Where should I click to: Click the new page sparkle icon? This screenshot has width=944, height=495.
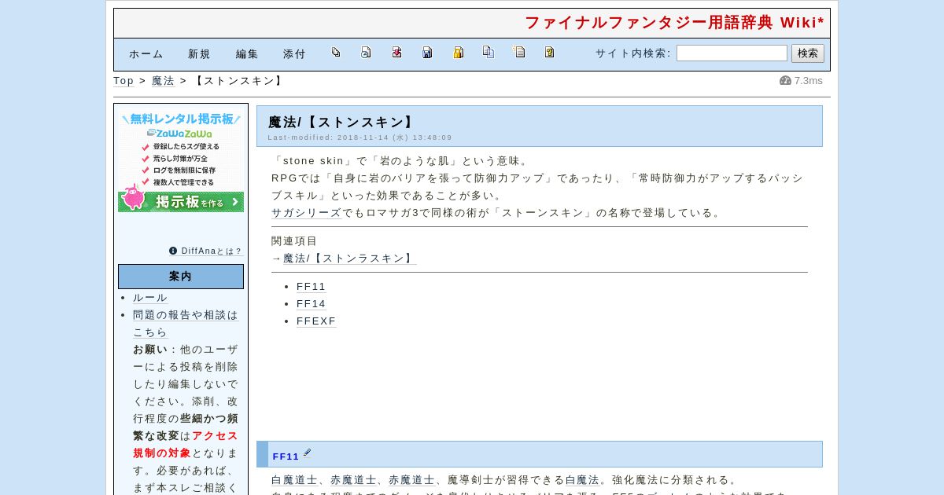(x=519, y=53)
